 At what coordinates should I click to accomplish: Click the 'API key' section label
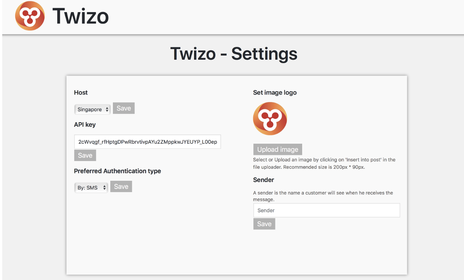pyautogui.click(x=85, y=124)
